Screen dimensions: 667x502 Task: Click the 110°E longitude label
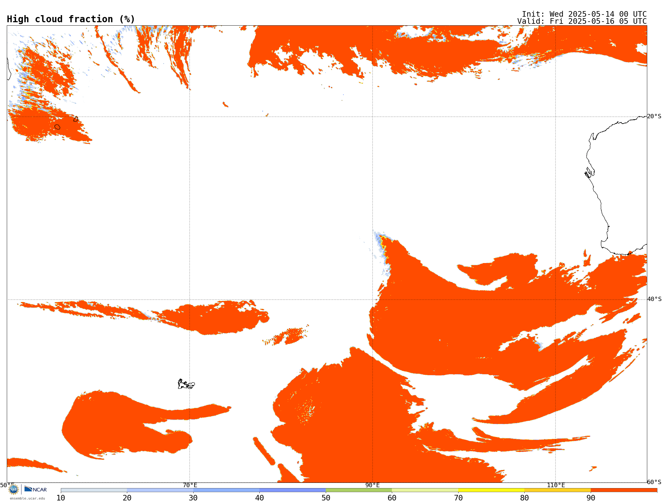coord(556,485)
